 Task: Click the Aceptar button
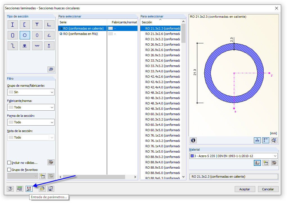[245, 189]
